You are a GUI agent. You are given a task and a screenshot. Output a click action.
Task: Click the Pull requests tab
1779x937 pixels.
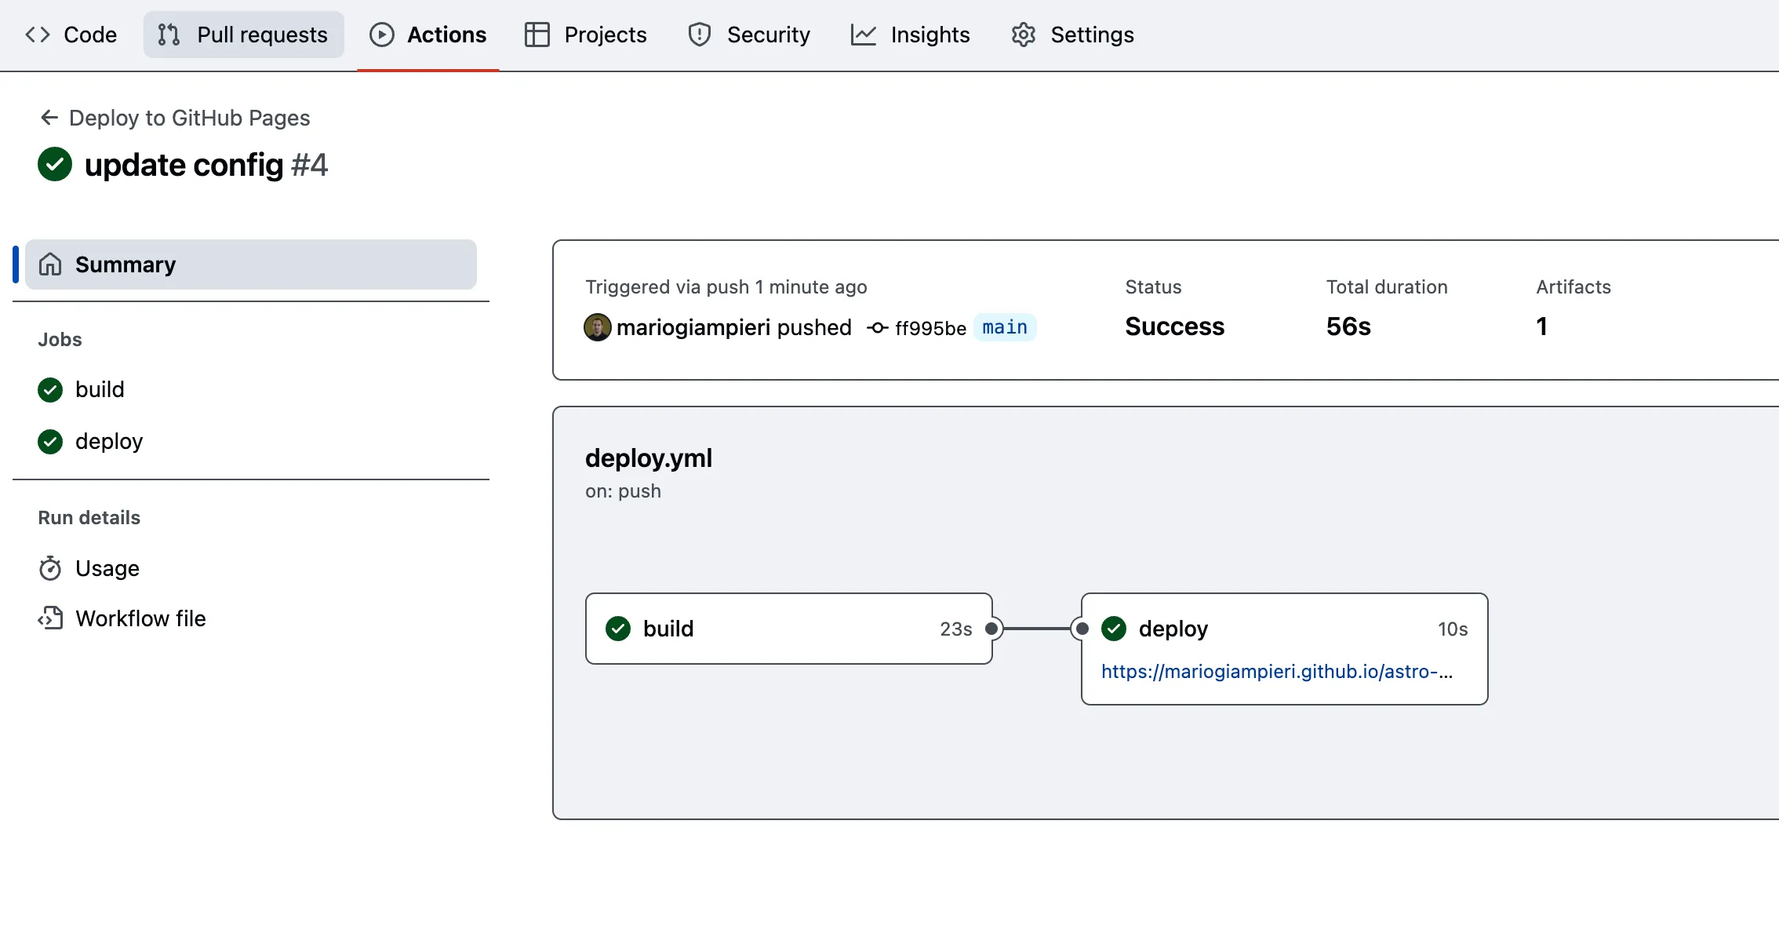pyautogui.click(x=240, y=35)
